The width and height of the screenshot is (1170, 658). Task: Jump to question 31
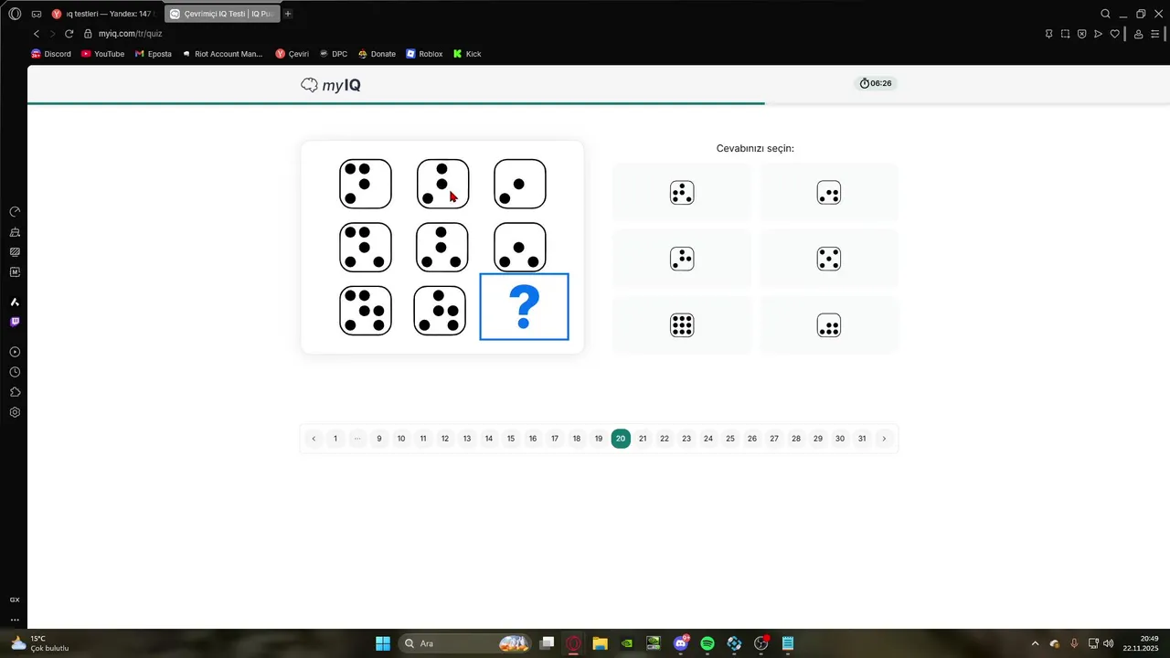(x=862, y=439)
